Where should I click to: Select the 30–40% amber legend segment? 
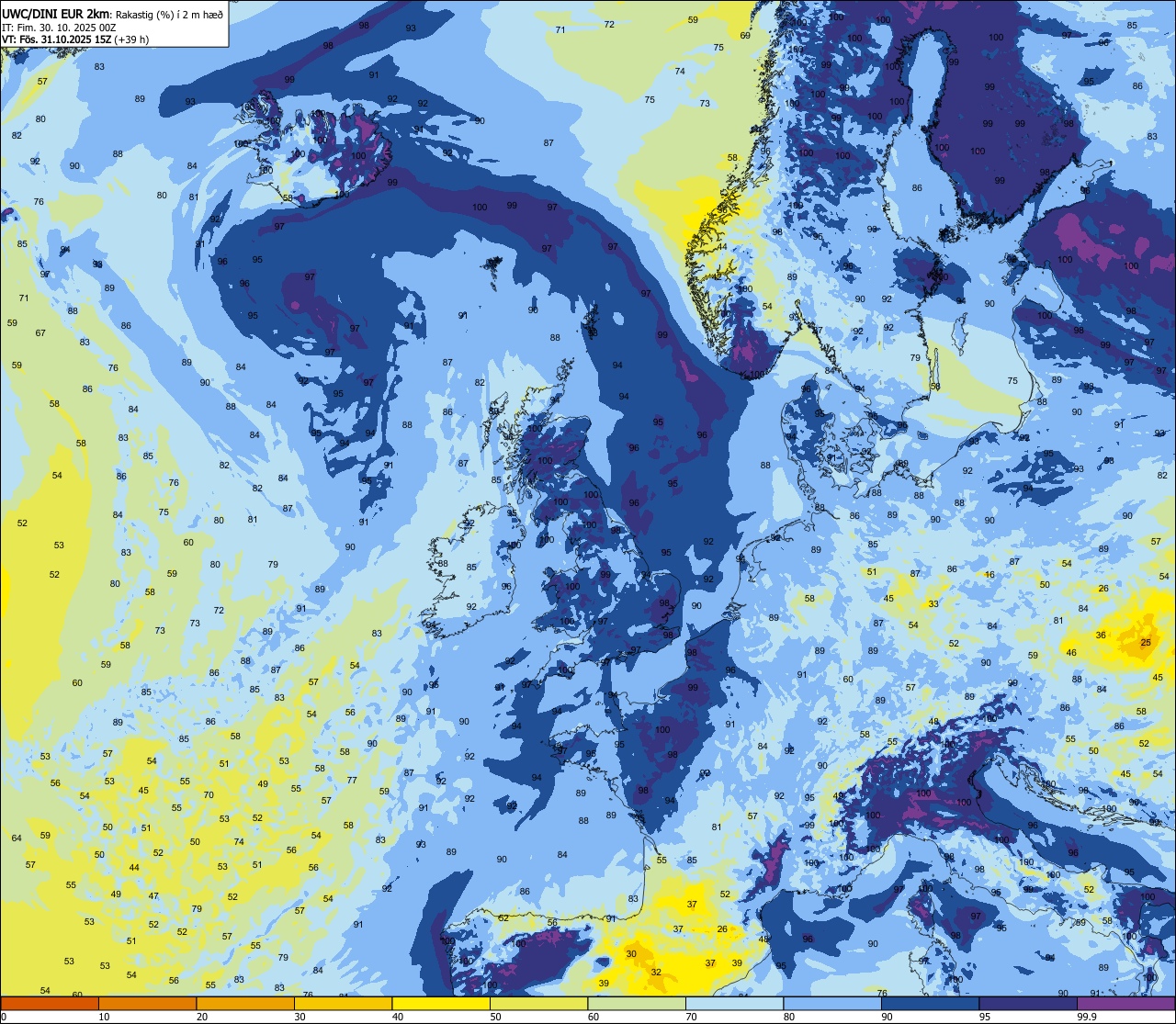(343, 1003)
